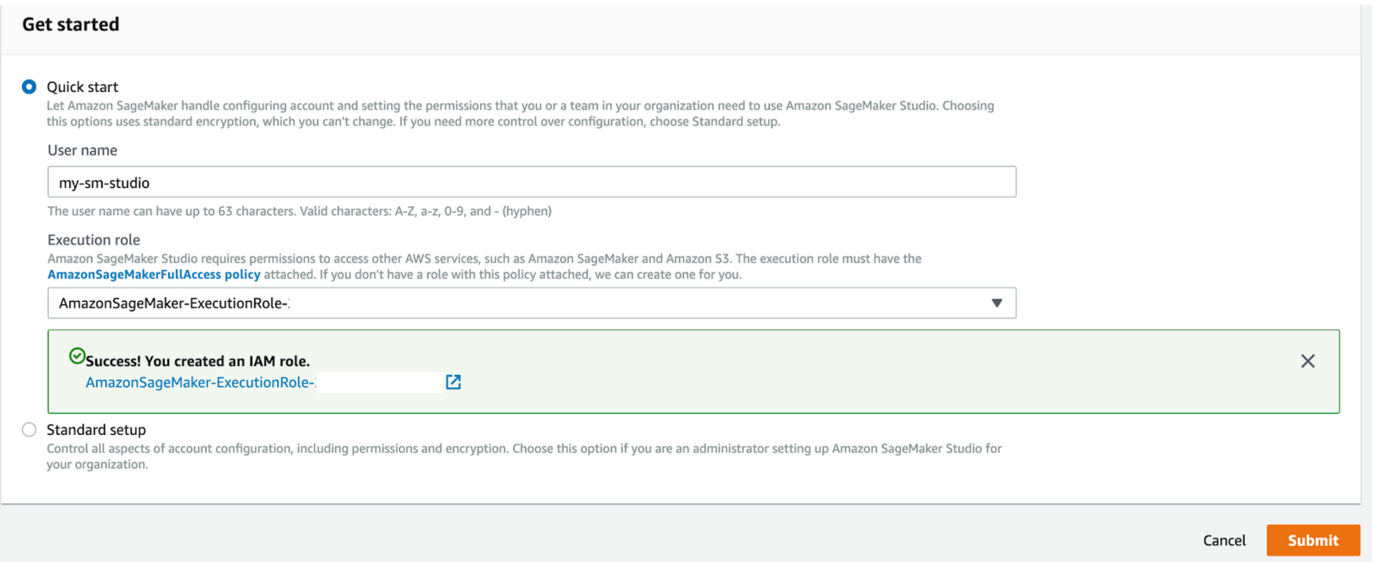
Task: Click the external link icon beside the role
Action: point(453,382)
